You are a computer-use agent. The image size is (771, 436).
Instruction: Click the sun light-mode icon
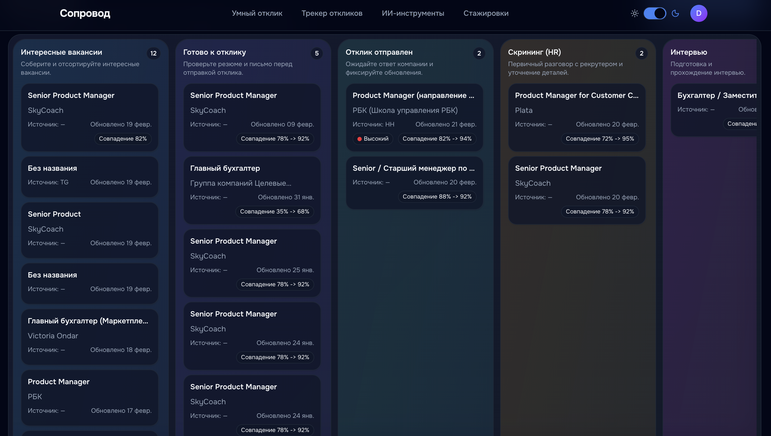634,14
